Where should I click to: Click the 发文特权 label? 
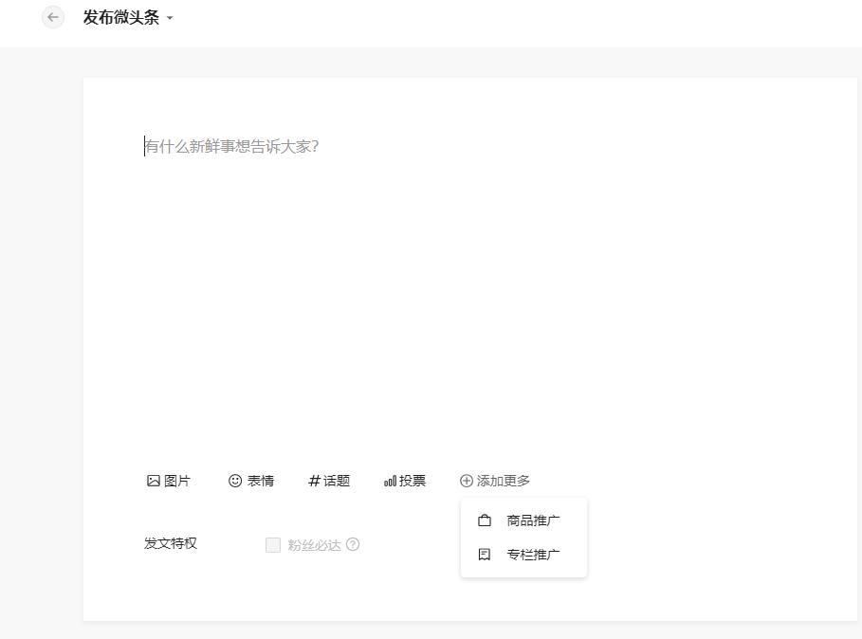[x=170, y=543]
